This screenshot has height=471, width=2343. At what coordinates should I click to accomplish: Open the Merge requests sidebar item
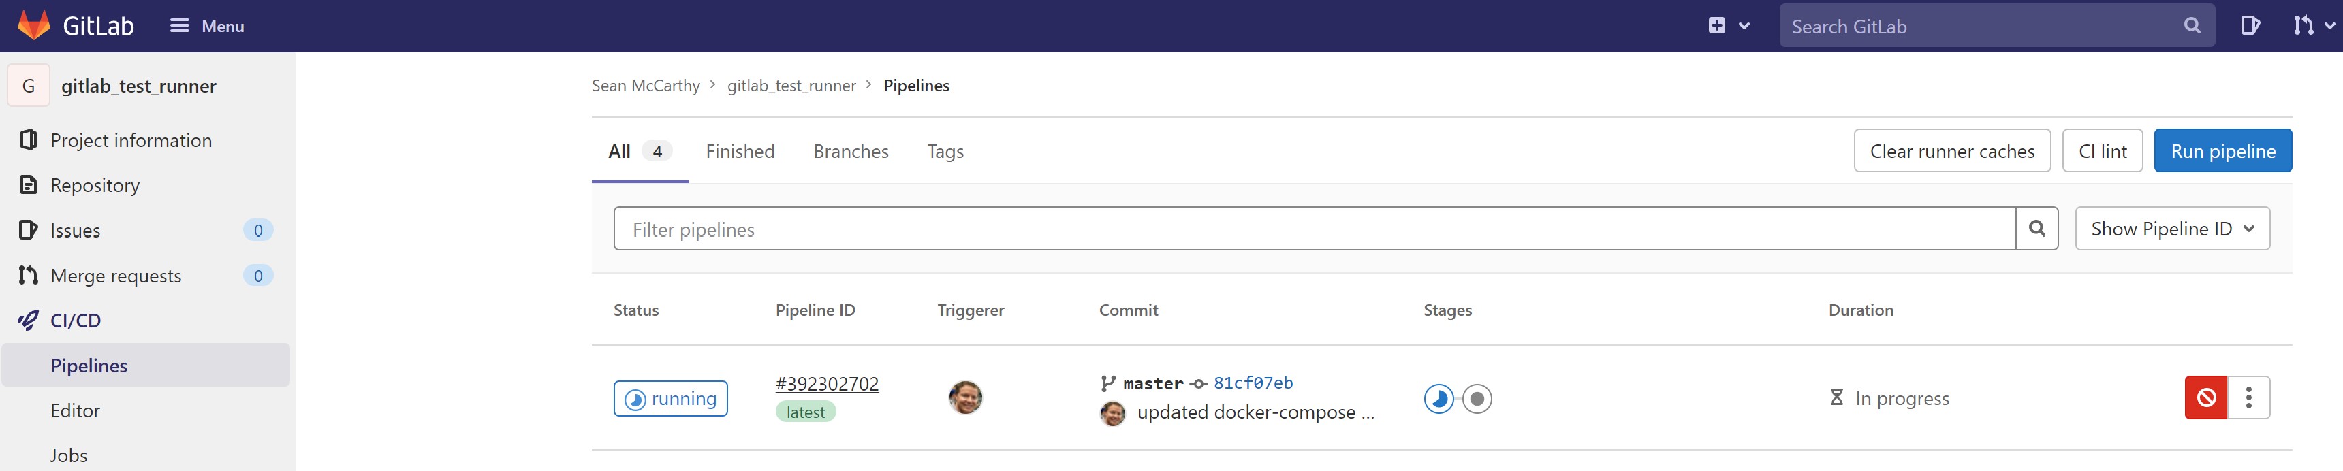tap(116, 274)
